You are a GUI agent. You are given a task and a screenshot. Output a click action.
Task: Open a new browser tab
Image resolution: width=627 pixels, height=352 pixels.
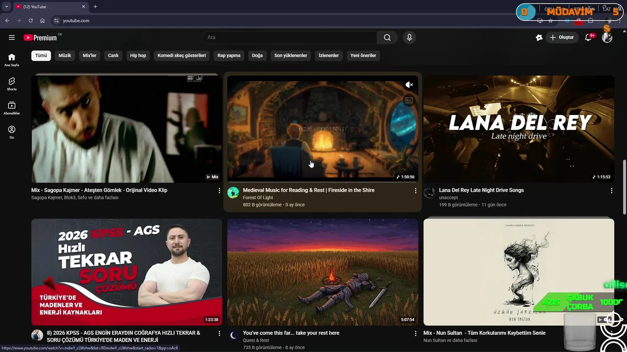point(95,7)
